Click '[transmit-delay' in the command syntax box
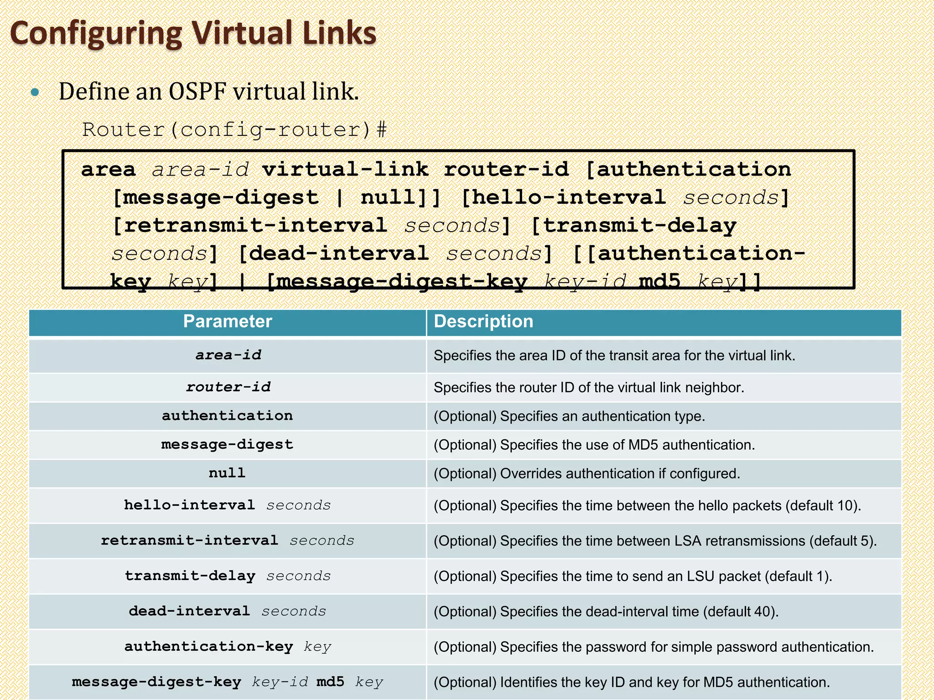Image resolution: width=934 pixels, height=700 pixels. click(634, 226)
